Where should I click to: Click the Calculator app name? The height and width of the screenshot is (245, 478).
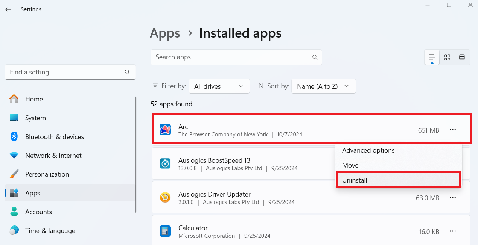coord(193,228)
